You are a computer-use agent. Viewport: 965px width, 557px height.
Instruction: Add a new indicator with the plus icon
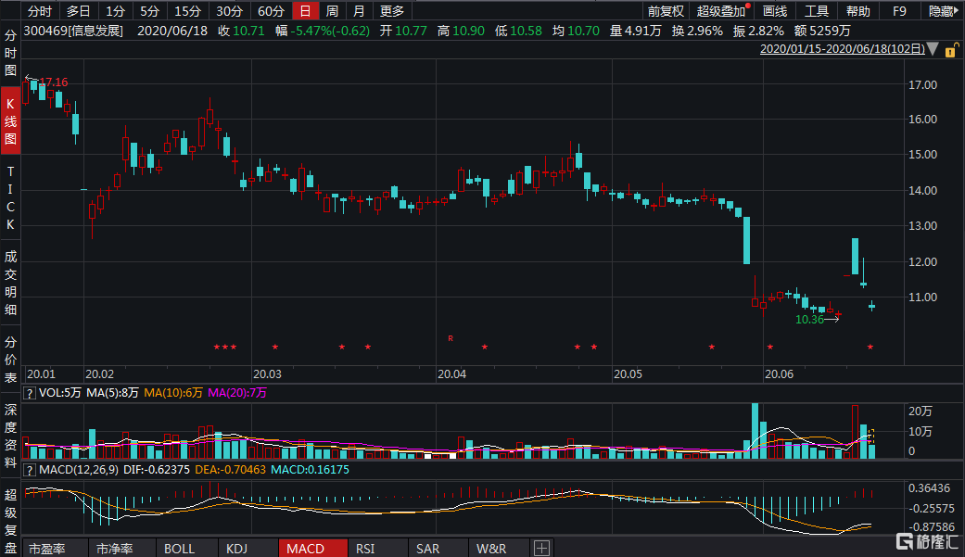coord(541,548)
